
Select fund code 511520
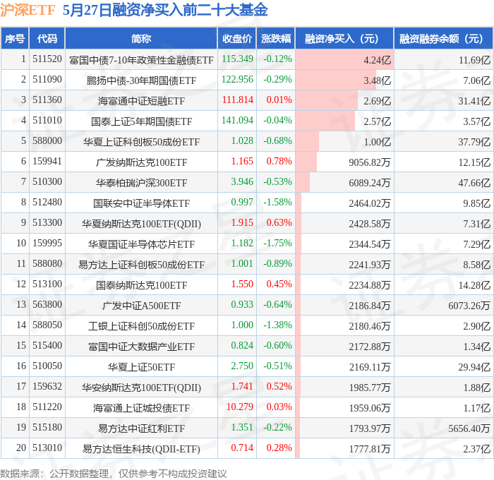click(x=47, y=59)
